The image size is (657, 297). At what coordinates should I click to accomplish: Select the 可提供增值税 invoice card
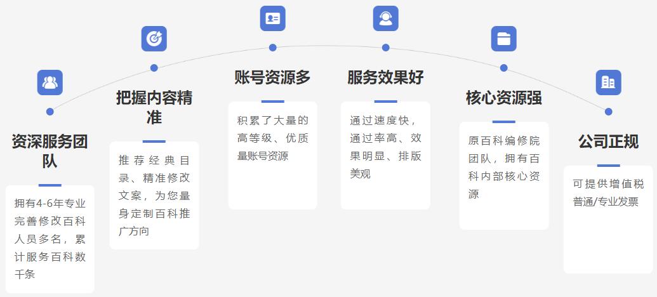[x=608, y=219]
